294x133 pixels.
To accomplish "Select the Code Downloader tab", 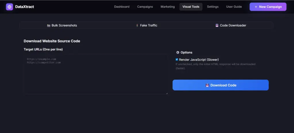I will (231, 25).
